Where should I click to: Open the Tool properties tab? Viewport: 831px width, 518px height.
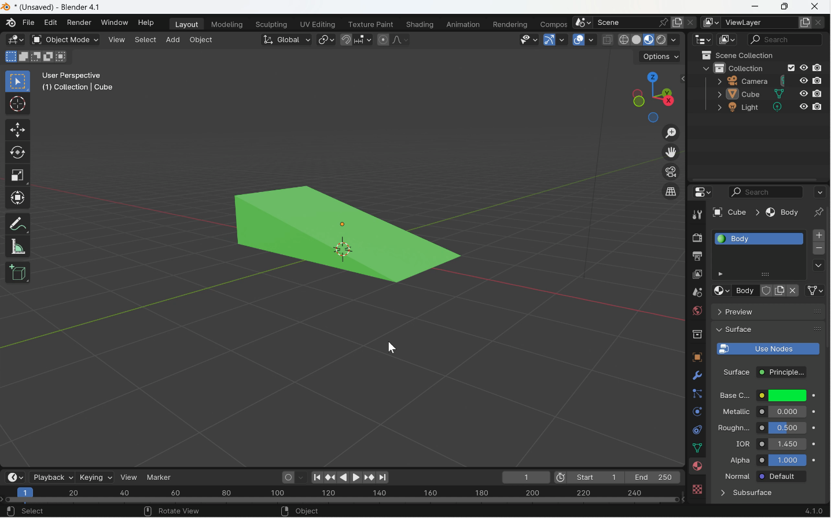(697, 215)
